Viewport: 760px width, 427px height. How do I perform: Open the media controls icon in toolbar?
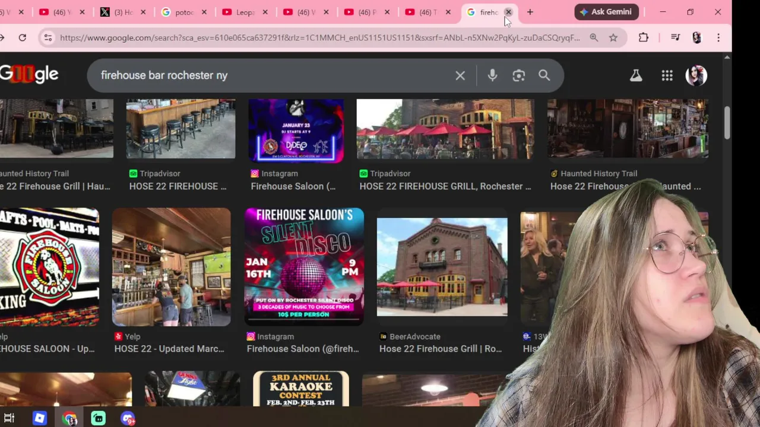pyautogui.click(x=675, y=37)
